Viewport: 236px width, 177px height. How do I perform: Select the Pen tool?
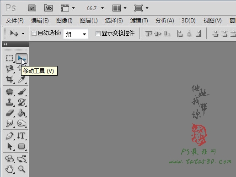10,136
